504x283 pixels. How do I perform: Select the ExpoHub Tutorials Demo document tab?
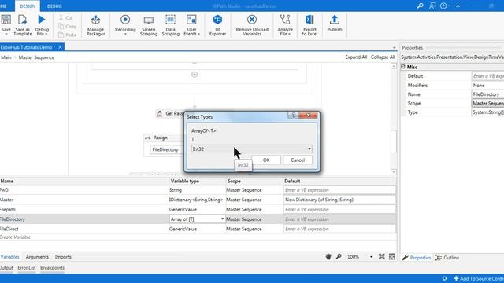28,47
